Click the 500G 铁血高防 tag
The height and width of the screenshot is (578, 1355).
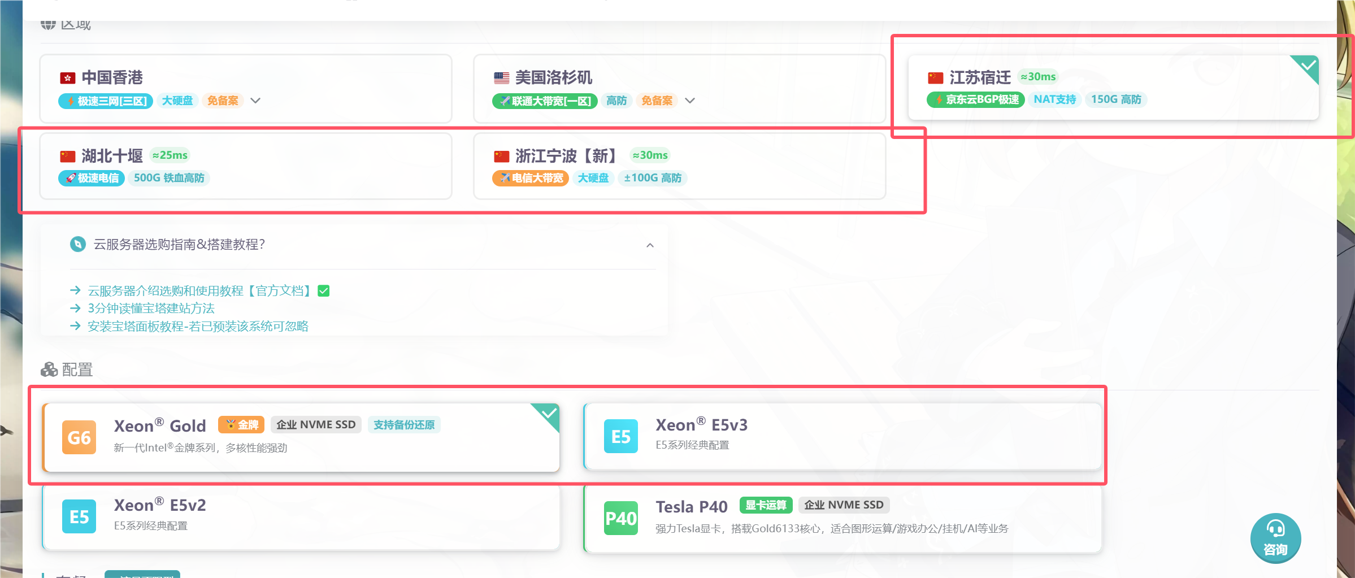(169, 178)
